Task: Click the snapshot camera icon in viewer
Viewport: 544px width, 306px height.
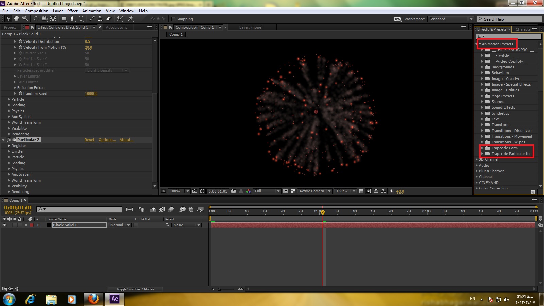Action: pyautogui.click(x=233, y=191)
